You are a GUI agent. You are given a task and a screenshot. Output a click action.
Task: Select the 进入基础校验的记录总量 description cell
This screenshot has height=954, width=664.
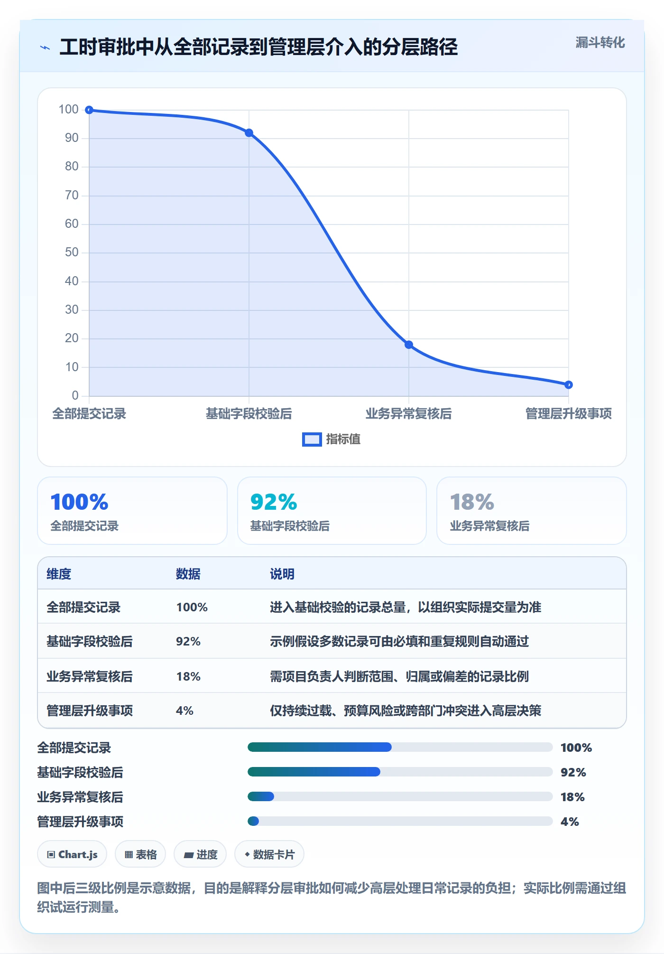tap(406, 607)
